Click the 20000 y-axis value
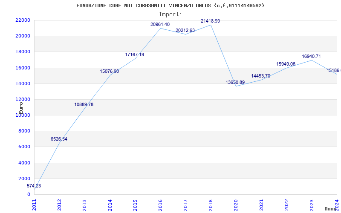 click(x=23, y=36)
